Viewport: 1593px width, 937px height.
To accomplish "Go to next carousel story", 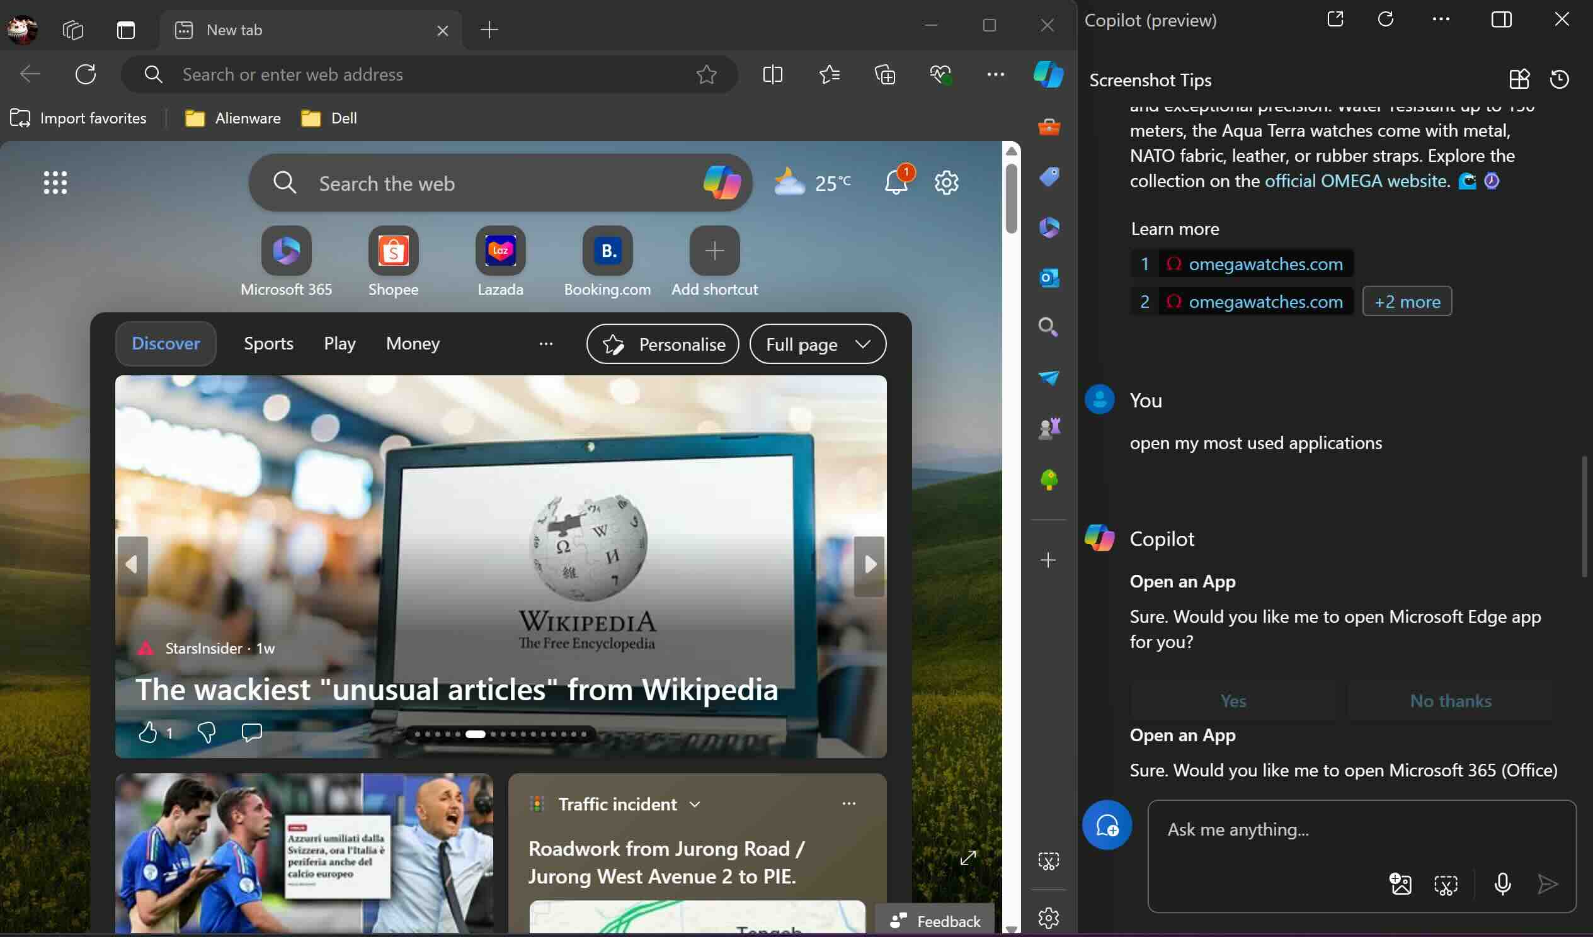I will tap(869, 565).
